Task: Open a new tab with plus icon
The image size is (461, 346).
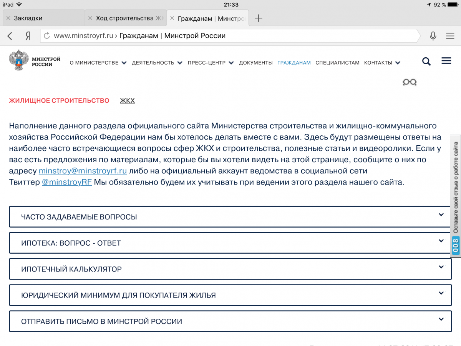Action: pyautogui.click(x=259, y=18)
